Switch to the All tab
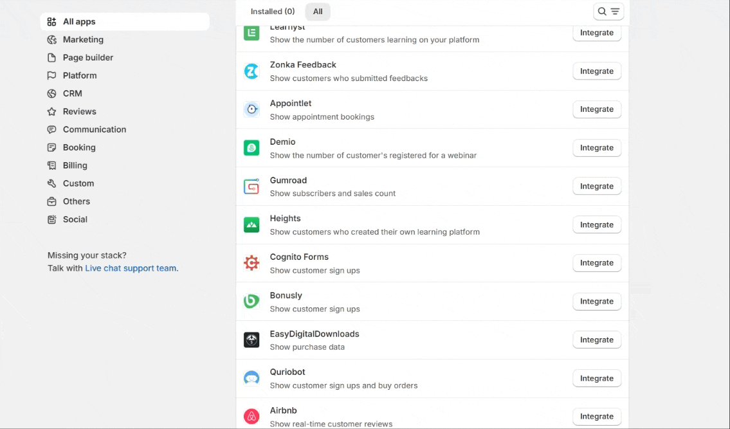Screen dimensions: 730x429 point(318,12)
